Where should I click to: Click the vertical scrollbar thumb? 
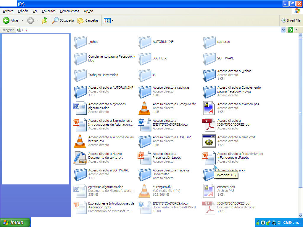coord(301,113)
